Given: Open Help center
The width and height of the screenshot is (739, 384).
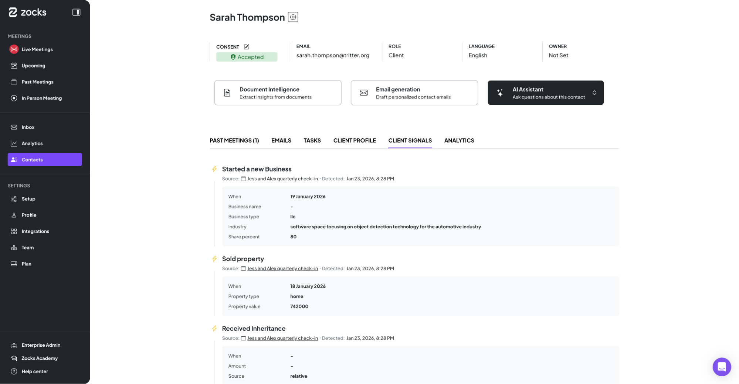Looking at the screenshot, I should pyautogui.click(x=34, y=371).
